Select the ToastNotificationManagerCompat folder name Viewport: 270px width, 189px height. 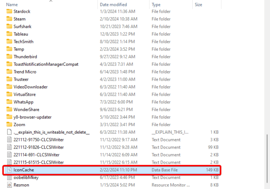46,64
